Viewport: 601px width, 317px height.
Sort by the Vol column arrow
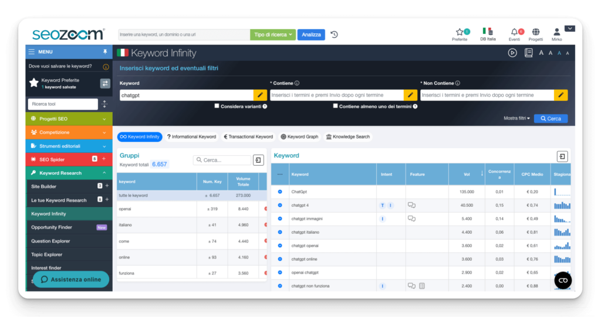coord(482,174)
